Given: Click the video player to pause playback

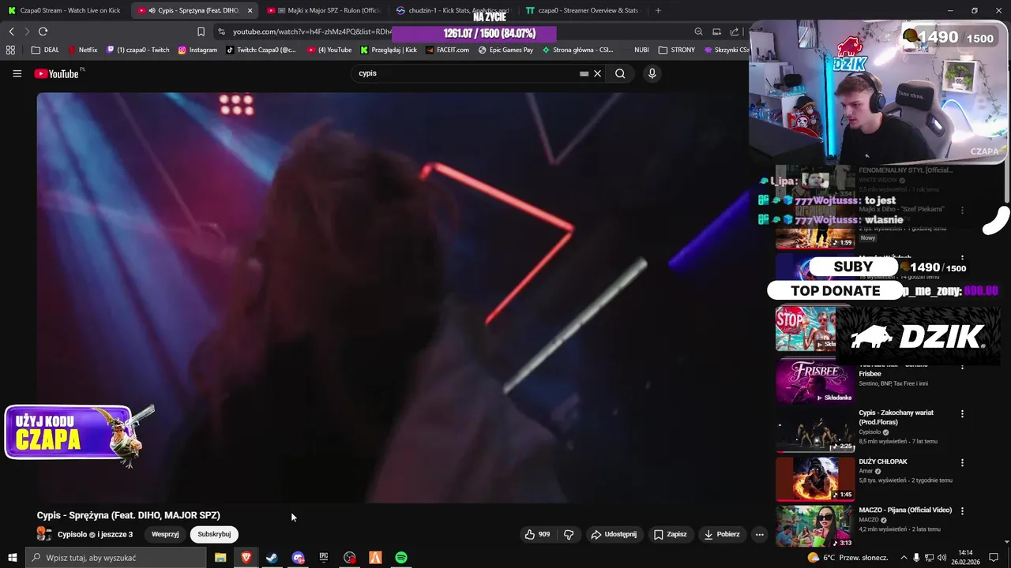Looking at the screenshot, I should pyautogui.click(x=392, y=297).
